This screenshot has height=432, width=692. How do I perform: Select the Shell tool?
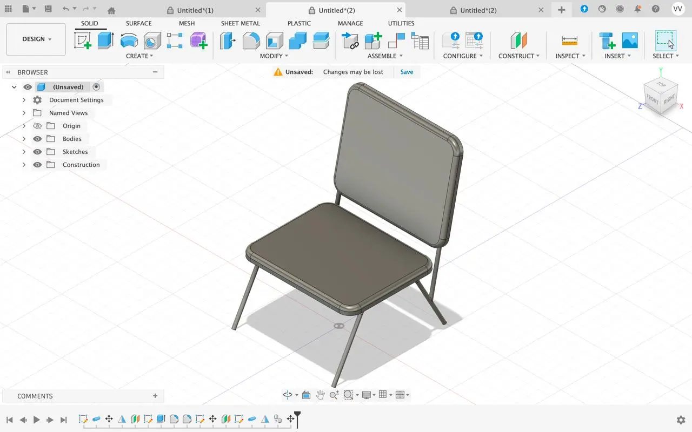pos(274,40)
